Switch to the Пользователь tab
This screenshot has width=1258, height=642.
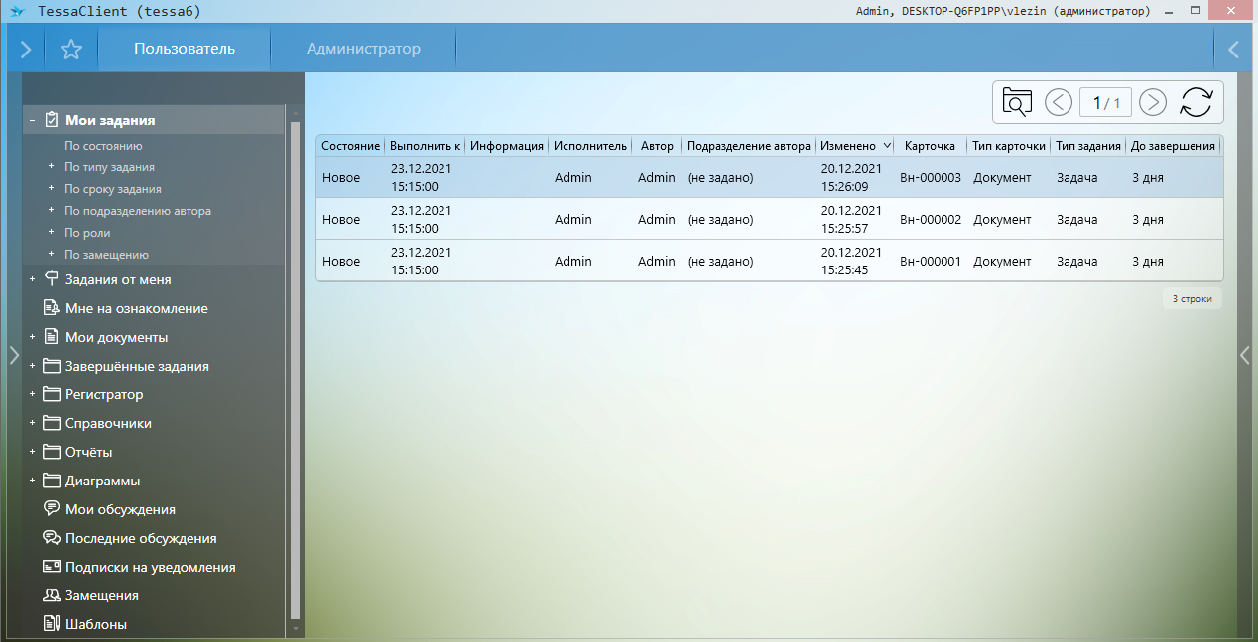(x=185, y=49)
